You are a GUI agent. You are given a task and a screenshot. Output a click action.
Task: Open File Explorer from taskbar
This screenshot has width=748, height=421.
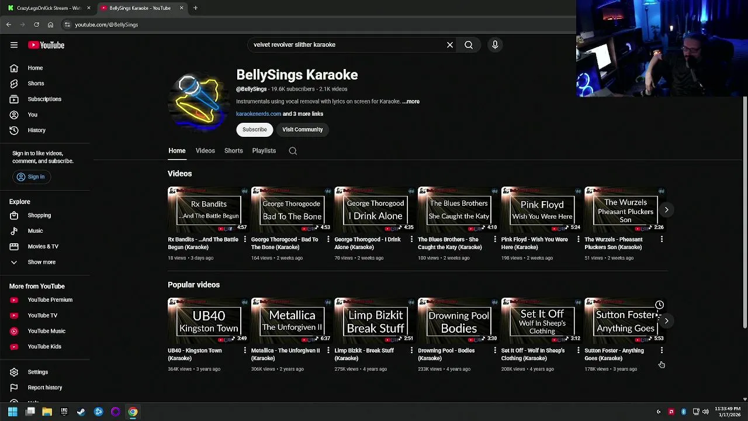(x=47, y=412)
